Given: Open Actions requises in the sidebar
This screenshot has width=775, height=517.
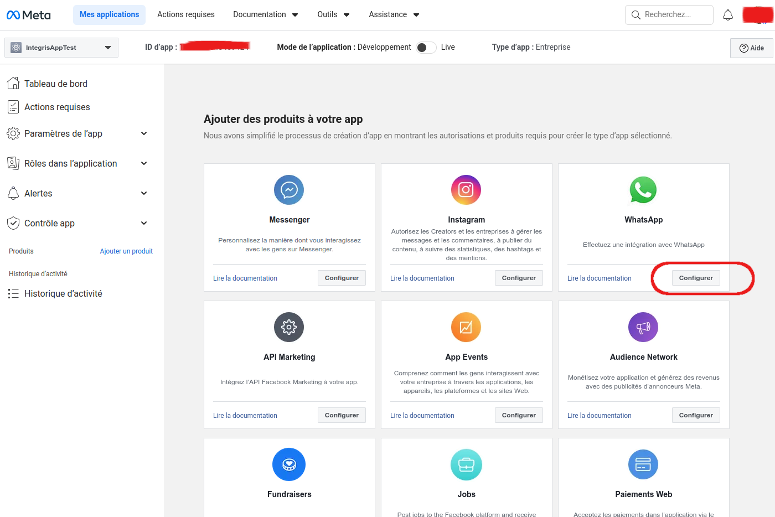Looking at the screenshot, I should 57,107.
